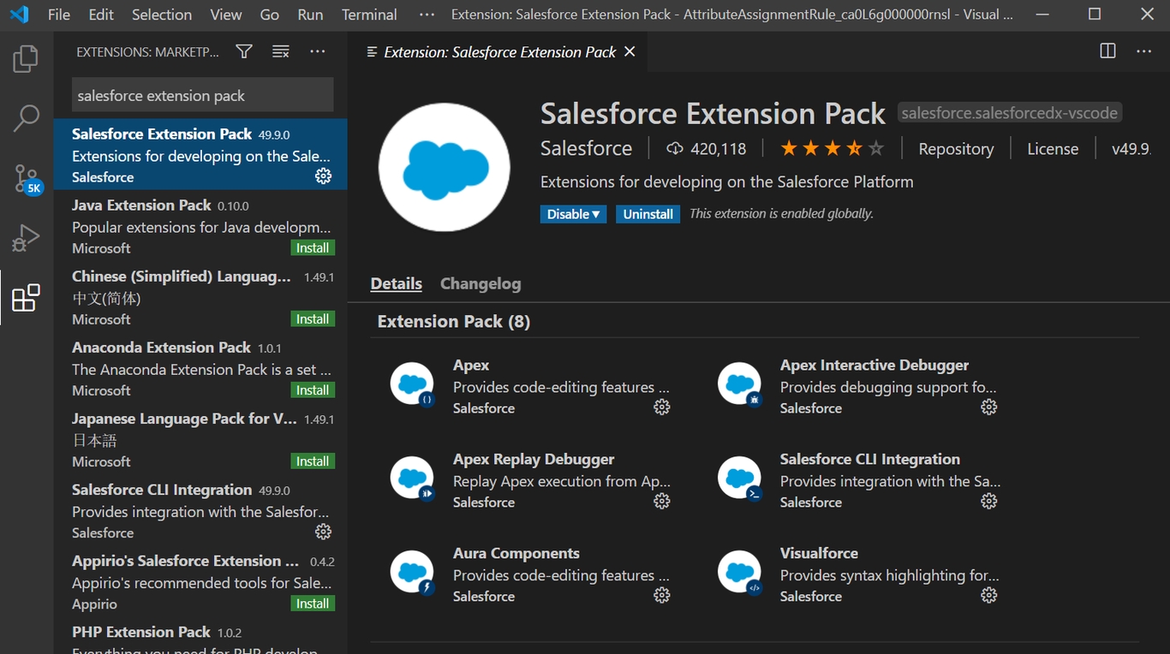Click the split editor right icon
This screenshot has width=1170, height=654.
[1107, 51]
